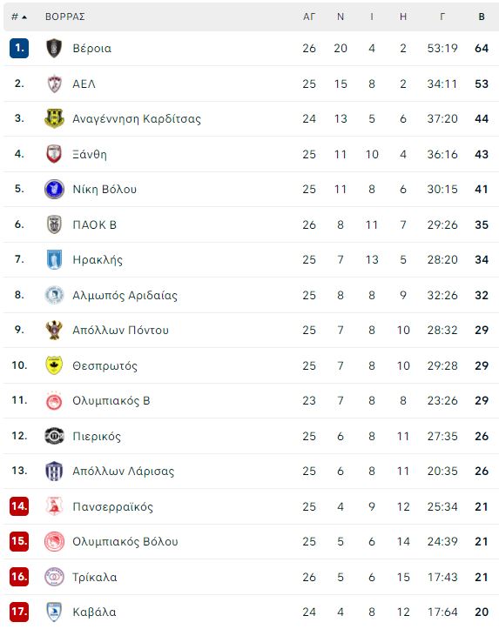
Task: Open the Πανσερραϊκός team link
Action: tap(113, 507)
